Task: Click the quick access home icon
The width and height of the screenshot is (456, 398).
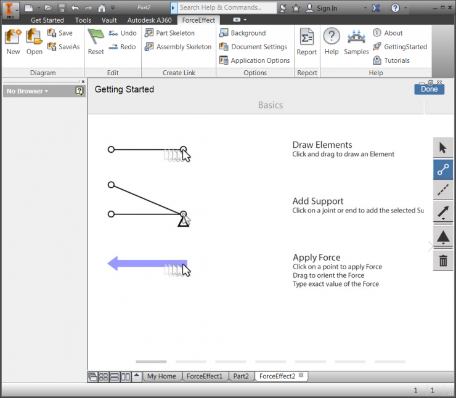Action: coord(102,8)
